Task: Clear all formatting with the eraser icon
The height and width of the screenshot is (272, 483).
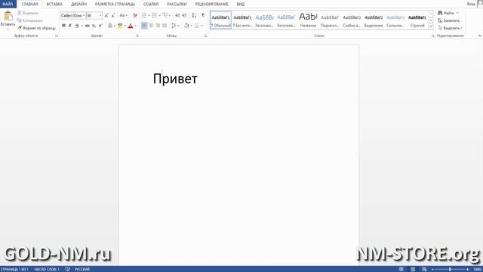Action: [x=134, y=15]
